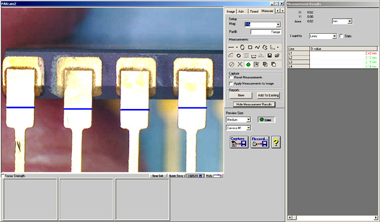Enable Apply Measurements to Image checkbox

coord(231,83)
